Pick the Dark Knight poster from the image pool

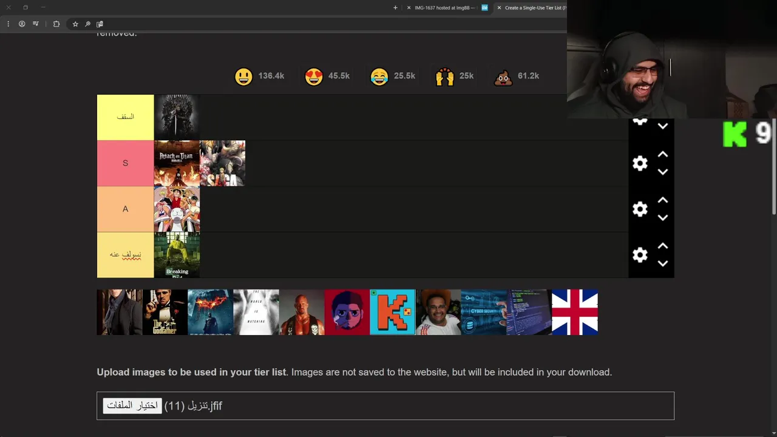pos(211,312)
